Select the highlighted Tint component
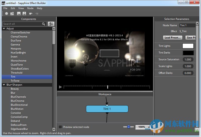201x137 pixels. pyautogui.click(x=27, y=77)
